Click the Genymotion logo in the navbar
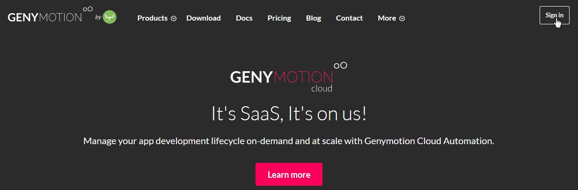Viewport: 578px width, 190px height. (x=45, y=18)
